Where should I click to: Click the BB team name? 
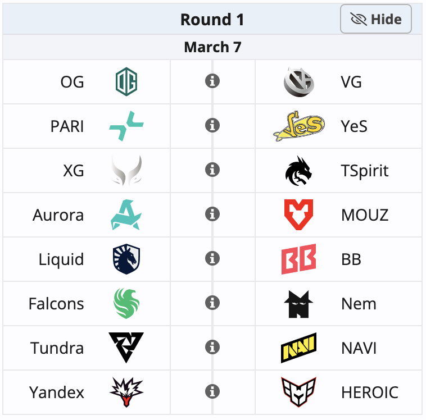pos(351,259)
